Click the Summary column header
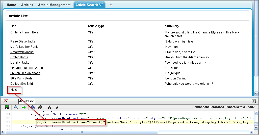The height and width of the screenshot is (135, 259). coord(172,26)
